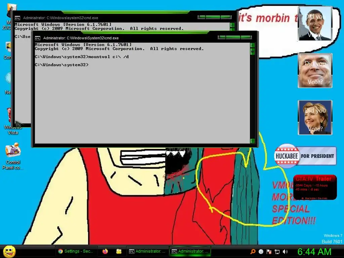Maximize the back cmd window
Screen dimensions: 344x258
[213, 17]
